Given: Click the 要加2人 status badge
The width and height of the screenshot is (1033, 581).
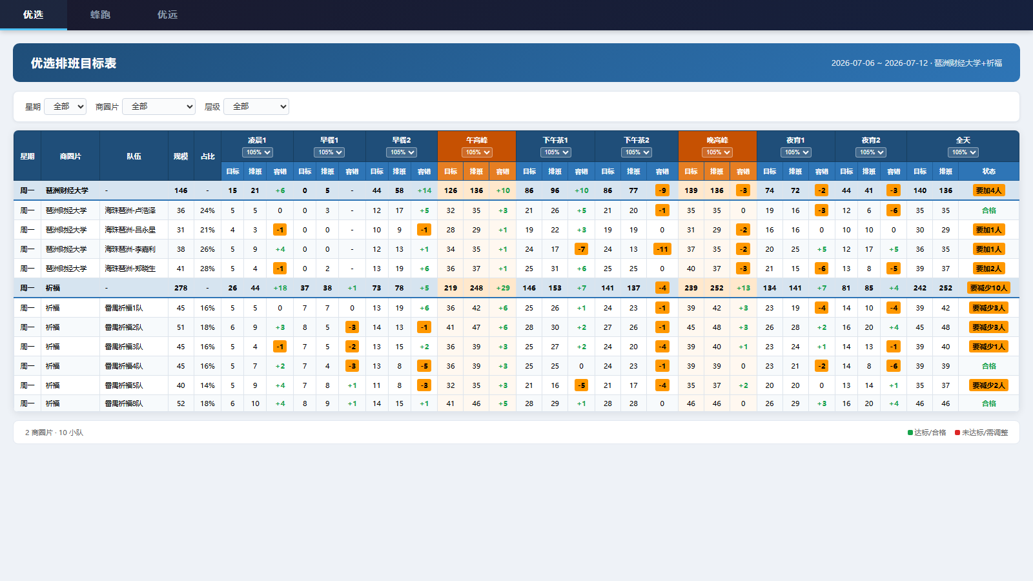Looking at the screenshot, I should point(988,269).
